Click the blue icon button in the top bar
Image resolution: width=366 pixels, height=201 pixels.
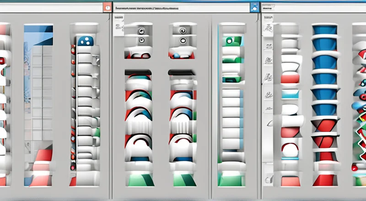[x=253, y=8]
